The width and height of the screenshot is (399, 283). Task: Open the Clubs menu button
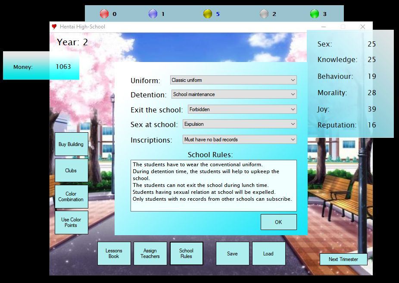click(x=71, y=171)
